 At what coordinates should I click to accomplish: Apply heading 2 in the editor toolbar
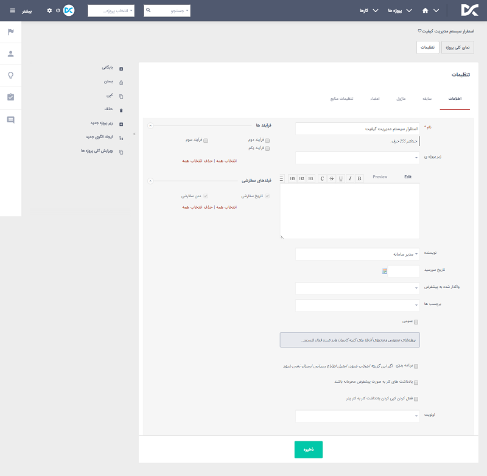(x=301, y=178)
